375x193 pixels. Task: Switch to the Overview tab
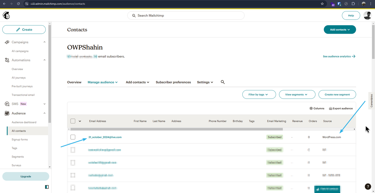74,82
